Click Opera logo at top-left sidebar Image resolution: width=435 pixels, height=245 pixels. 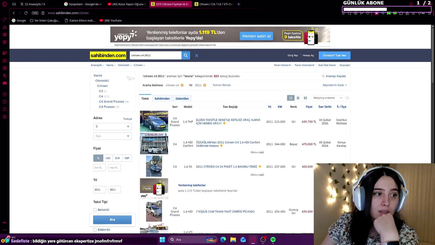pyautogui.click(x=4, y=4)
